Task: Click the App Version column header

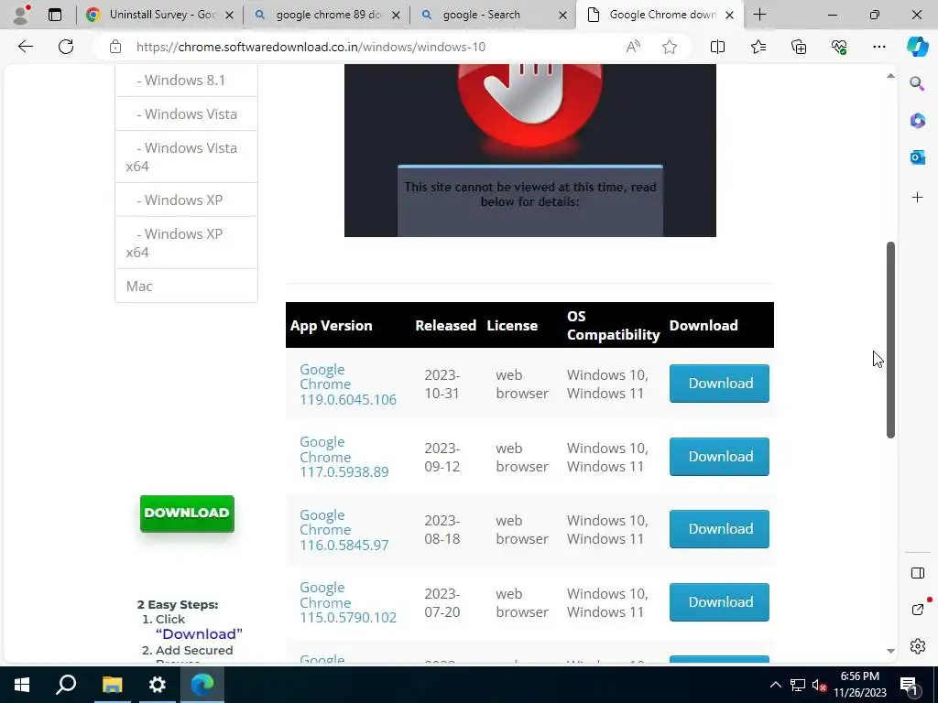Action: pyautogui.click(x=331, y=325)
